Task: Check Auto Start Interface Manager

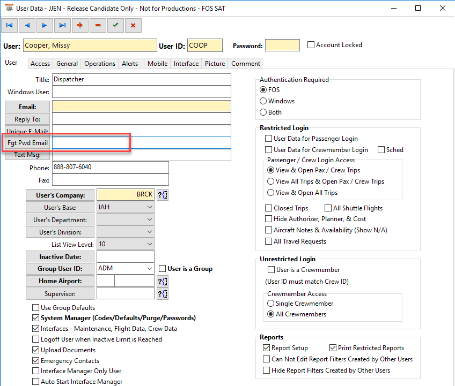Action: point(36,382)
